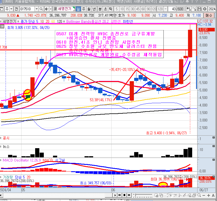217x201 pixels.
Task: Close the MACD Oscillator panel
Action: [214, 160]
